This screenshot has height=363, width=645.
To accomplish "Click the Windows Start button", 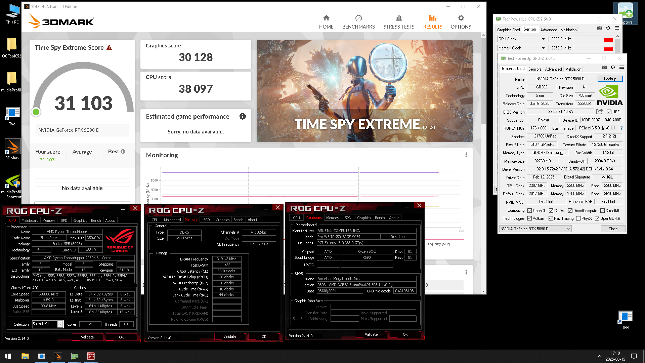I will point(8,356).
